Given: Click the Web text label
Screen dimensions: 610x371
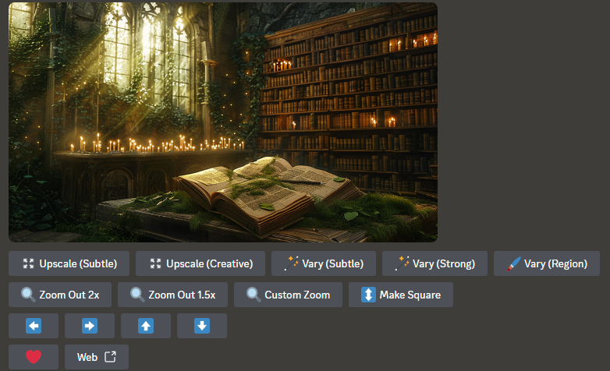Looking at the screenshot, I should click(x=87, y=357).
